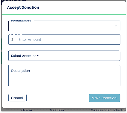Click the Payment Method field label
This screenshot has height=113, width=127.
coord(21,21)
